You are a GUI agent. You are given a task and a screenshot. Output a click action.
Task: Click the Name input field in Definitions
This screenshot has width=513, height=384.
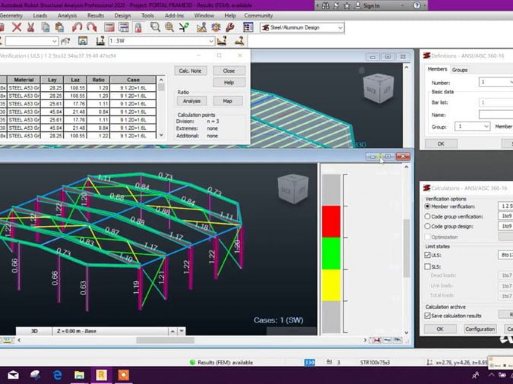pyautogui.click(x=496, y=115)
